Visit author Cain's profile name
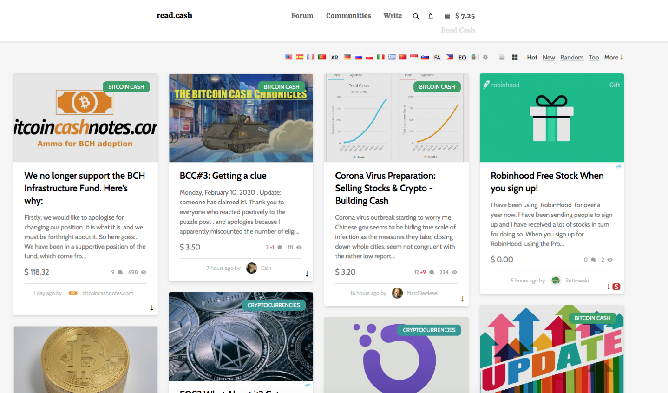The width and height of the screenshot is (668, 393). tap(266, 268)
